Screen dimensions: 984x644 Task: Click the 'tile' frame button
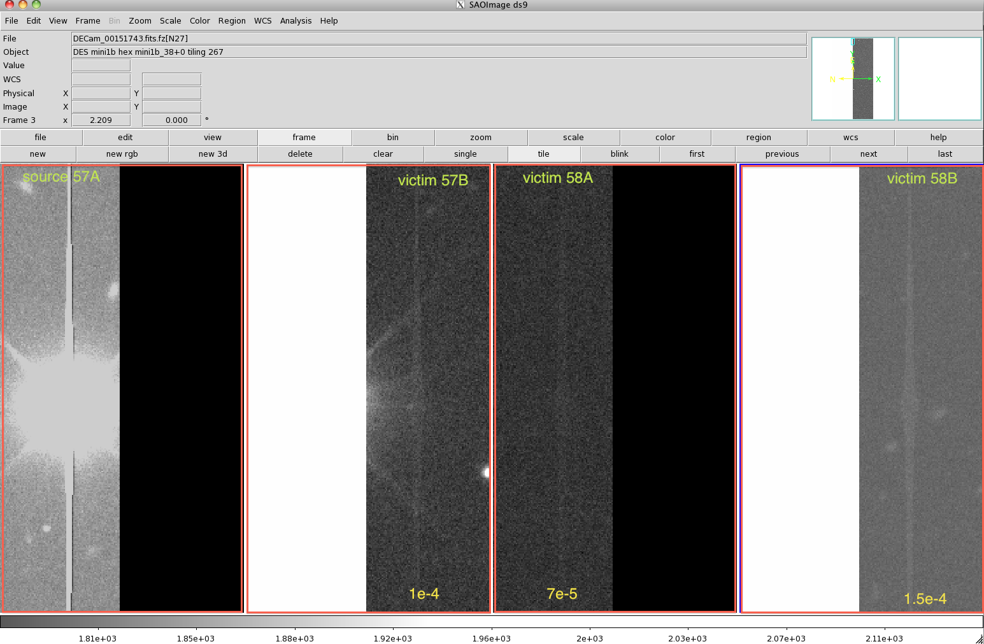(x=543, y=154)
